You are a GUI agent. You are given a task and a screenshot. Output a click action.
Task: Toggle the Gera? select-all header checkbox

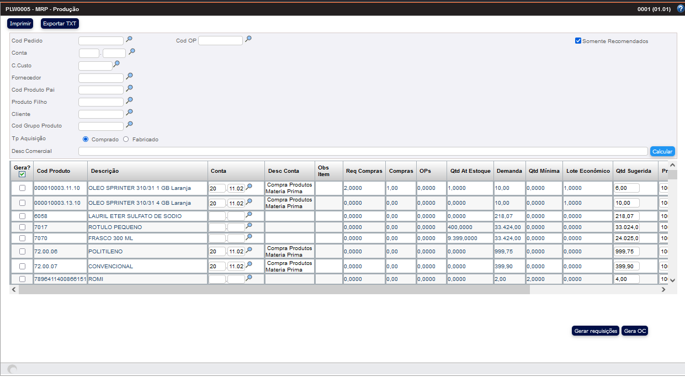click(x=22, y=174)
